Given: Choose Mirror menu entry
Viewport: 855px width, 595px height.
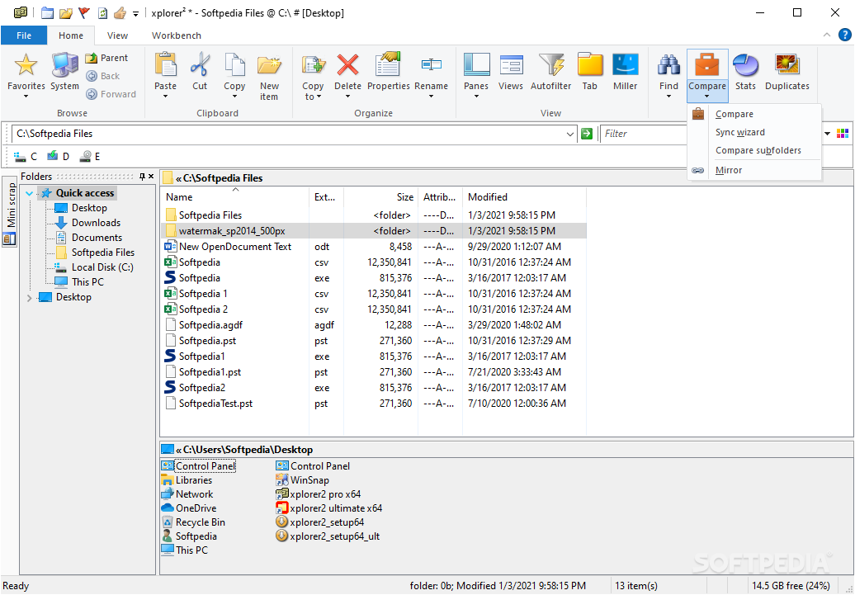Looking at the screenshot, I should point(754,170).
